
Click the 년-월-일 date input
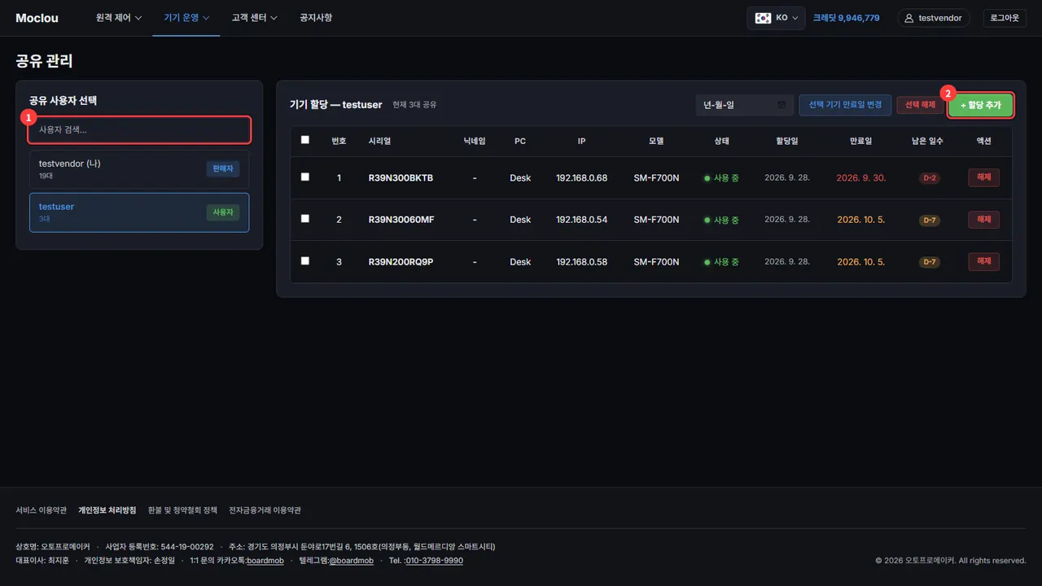point(745,105)
